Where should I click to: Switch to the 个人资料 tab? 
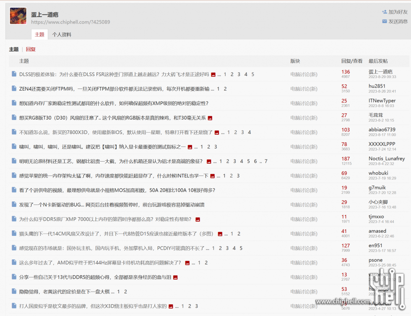click(x=62, y=34)
